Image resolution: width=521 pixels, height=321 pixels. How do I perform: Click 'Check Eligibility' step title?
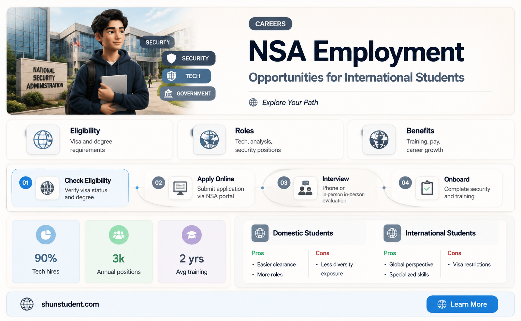88,180
